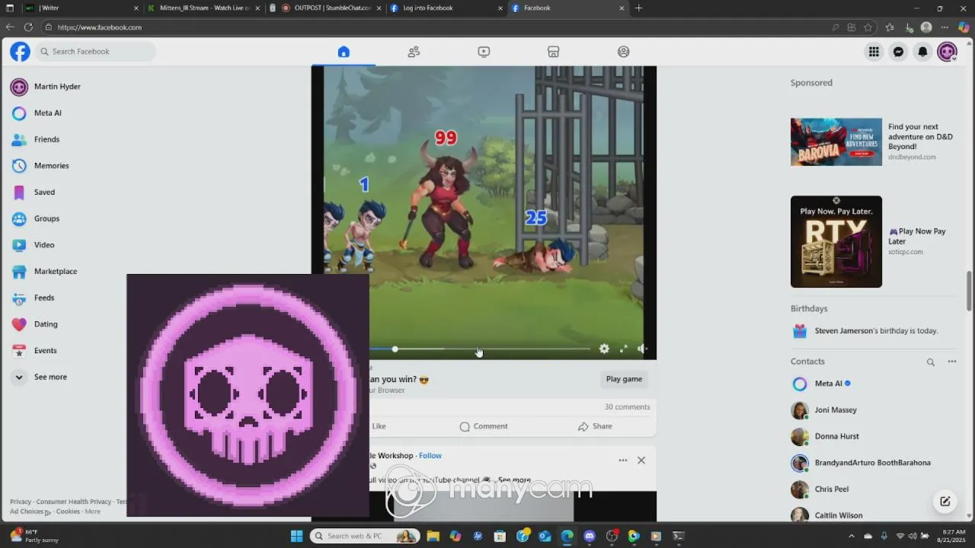Enter fullscreen on the game video

coord(623,349)
